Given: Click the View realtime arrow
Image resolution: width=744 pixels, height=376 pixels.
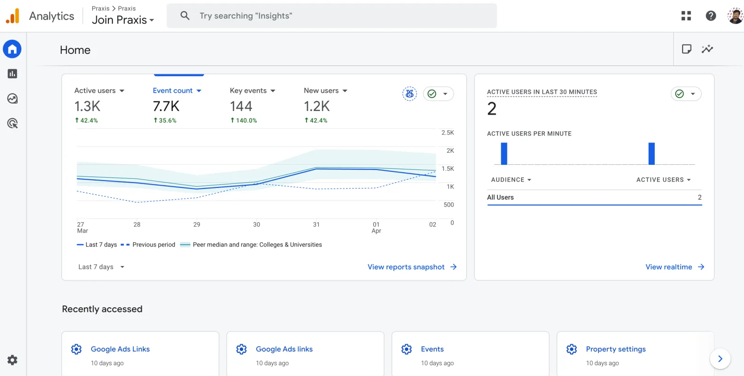Looking at the screenshot, I should (701, 267).
